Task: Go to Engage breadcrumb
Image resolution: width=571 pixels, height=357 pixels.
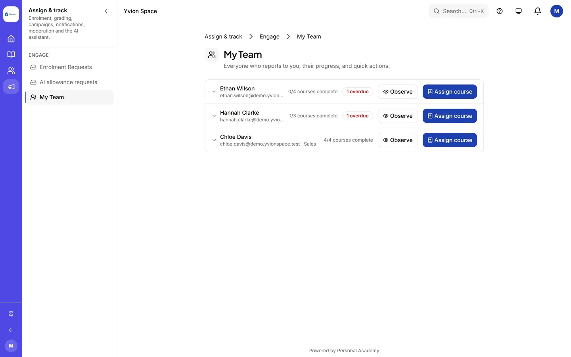Action: coord(270,36)
